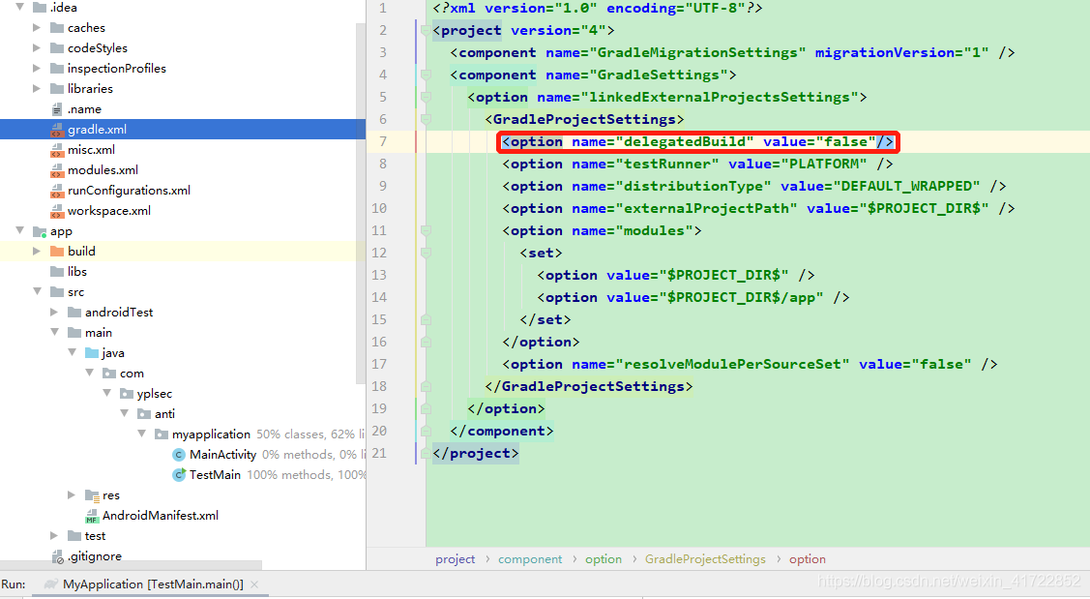This screenshot has height=599, width=1090.
Task: Click the misc.xml file icon
Action: tap(57, 150)
